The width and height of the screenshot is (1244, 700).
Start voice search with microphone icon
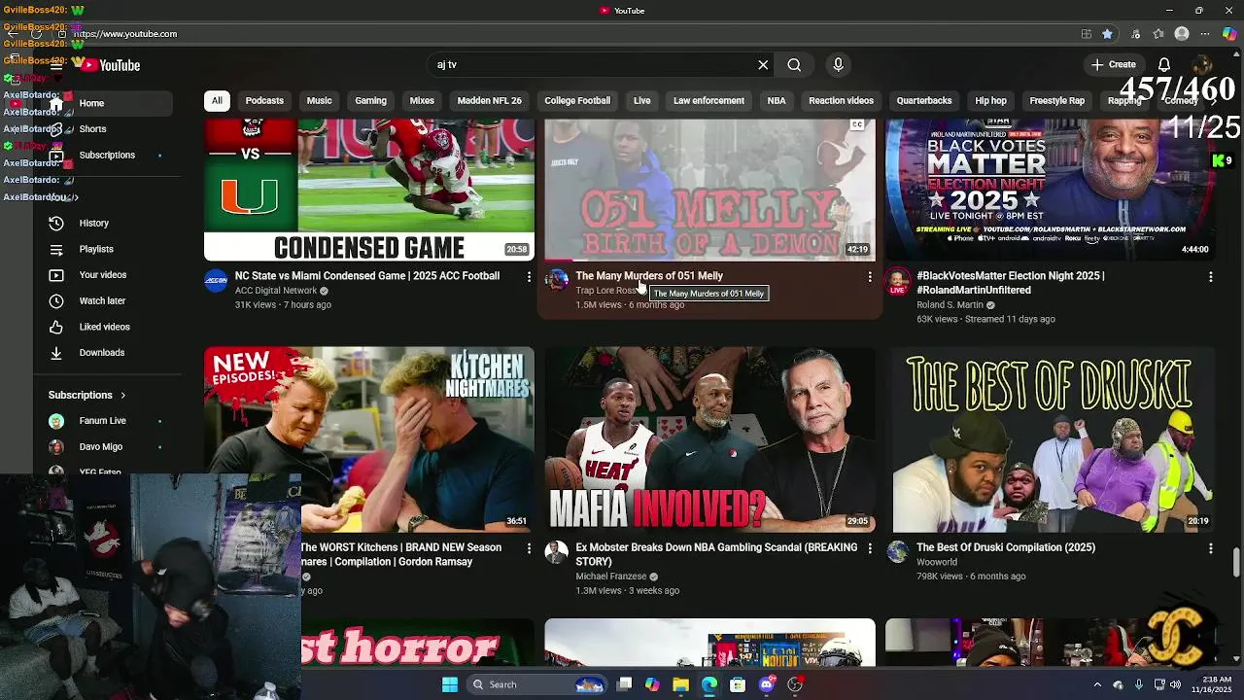[x=838, y=65]
